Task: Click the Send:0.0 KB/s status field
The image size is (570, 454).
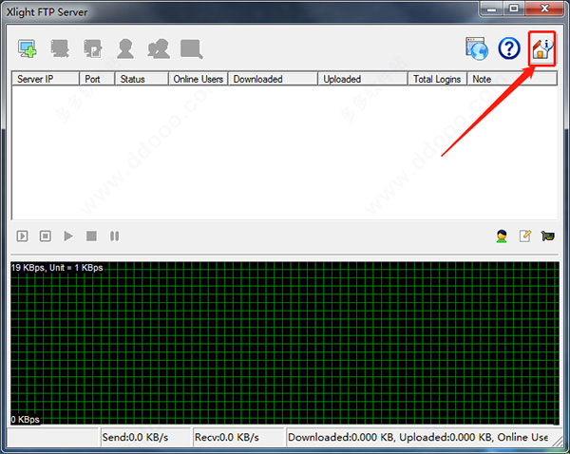Action: (x=145, y=437)
